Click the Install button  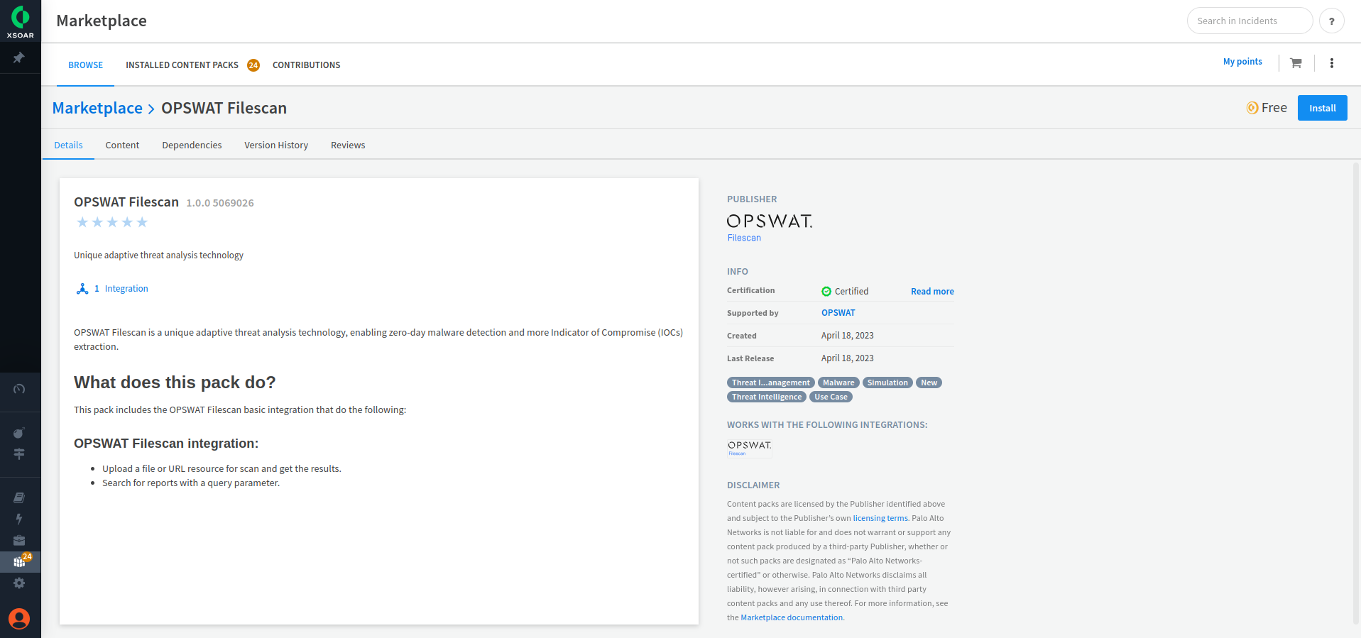pos(1322,108)
